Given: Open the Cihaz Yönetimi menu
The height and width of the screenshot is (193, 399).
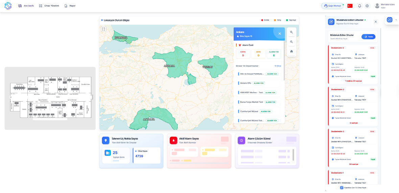Looking at the screenshot, I should pyautogui.click(x=49, y=6).
